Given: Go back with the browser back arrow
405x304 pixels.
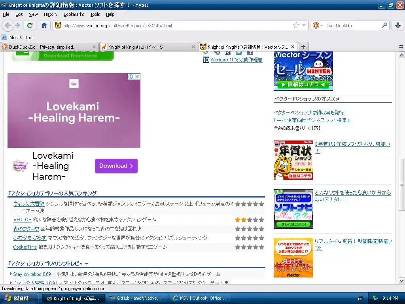Looking at the screenshot, I should [x=8, y=25].
